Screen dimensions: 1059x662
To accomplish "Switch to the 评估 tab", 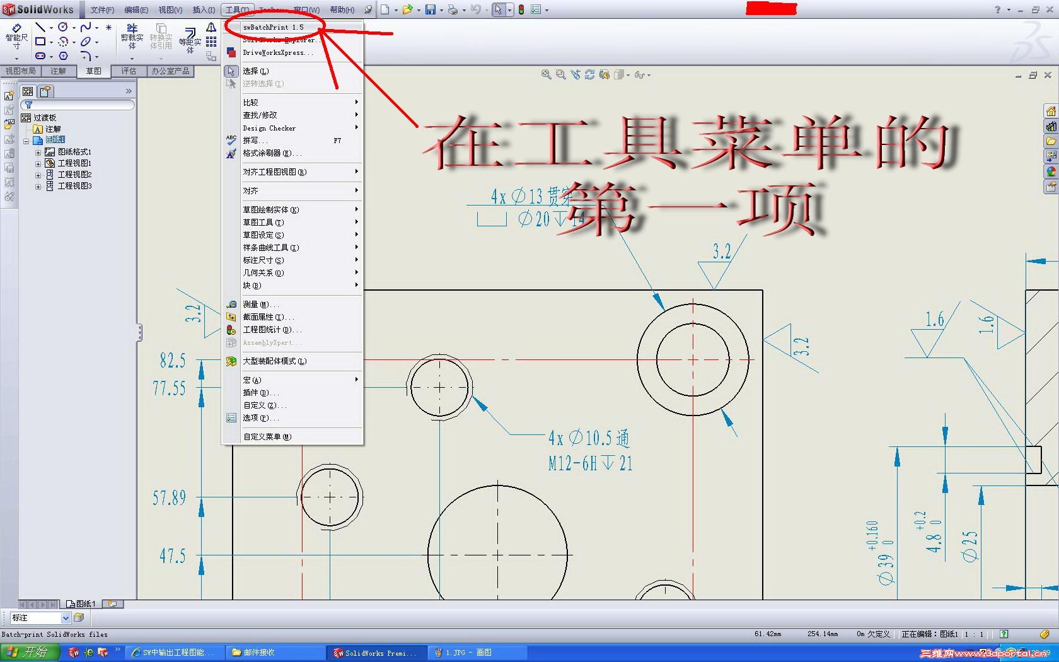I will 129,71.
